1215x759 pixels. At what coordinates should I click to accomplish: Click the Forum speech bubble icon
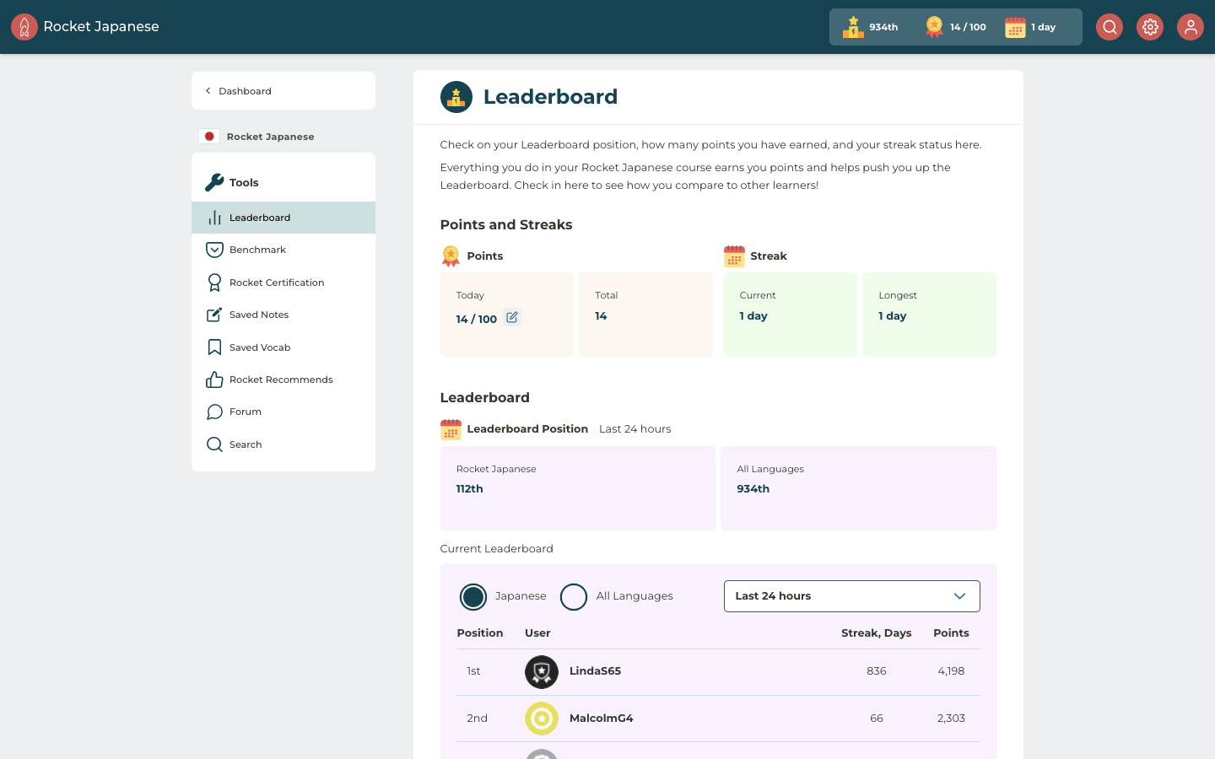coord(214,412)
